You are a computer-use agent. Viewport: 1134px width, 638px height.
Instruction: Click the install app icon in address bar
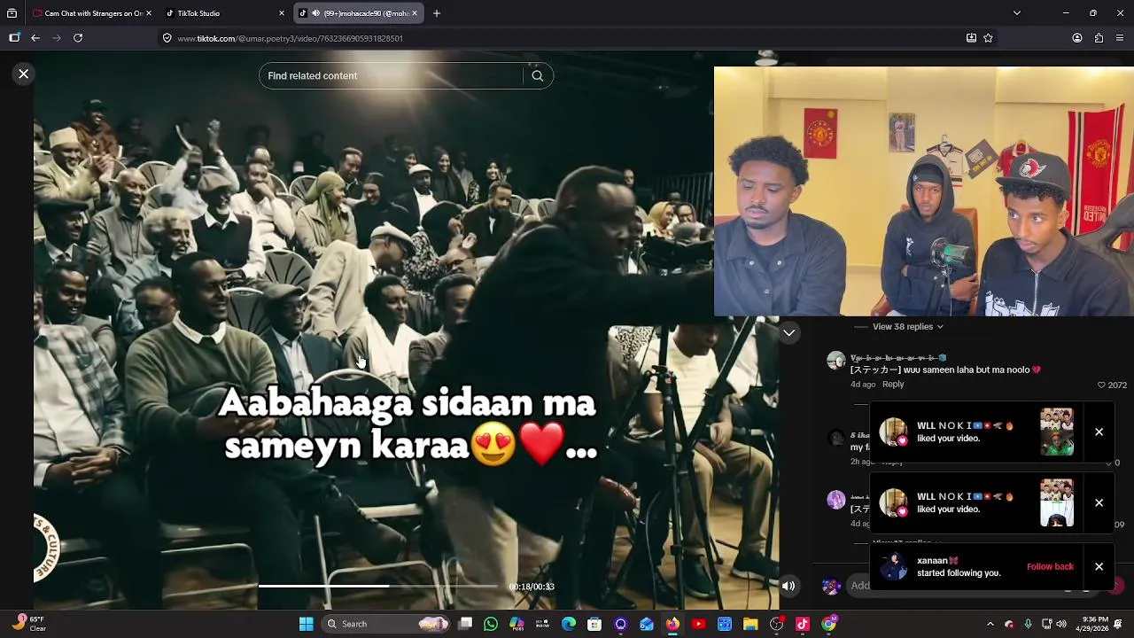pyautogui.click(x=971, y=38)
